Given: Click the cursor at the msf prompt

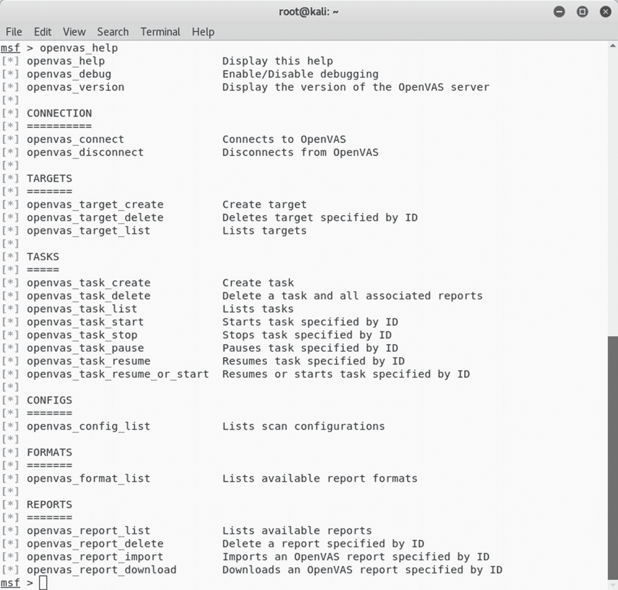Looking at the screenshot, I should point(43,583).
